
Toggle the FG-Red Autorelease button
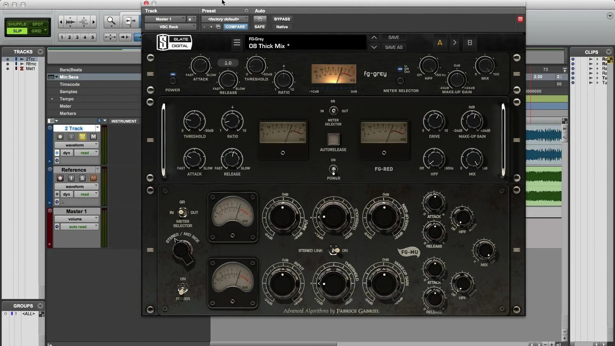[x=333, y=140]
